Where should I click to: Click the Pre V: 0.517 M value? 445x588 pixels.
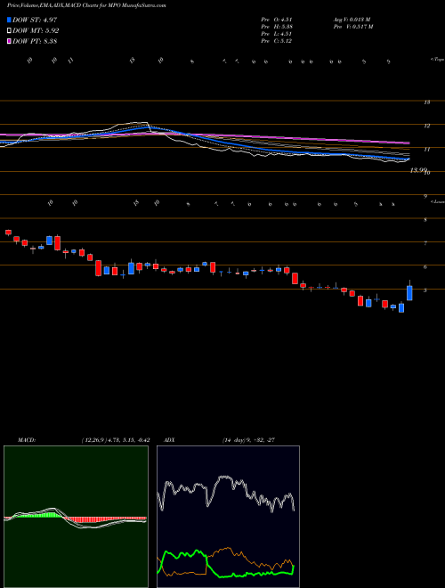pyautogui.click(x=352, y=27)
